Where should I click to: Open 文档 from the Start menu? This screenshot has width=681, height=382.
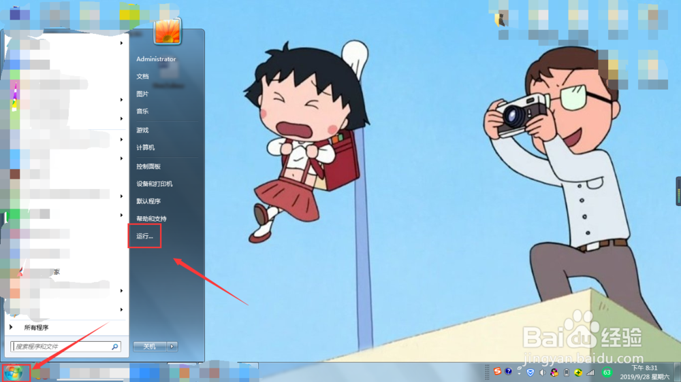pyautogui.click(x=142, y=76)
